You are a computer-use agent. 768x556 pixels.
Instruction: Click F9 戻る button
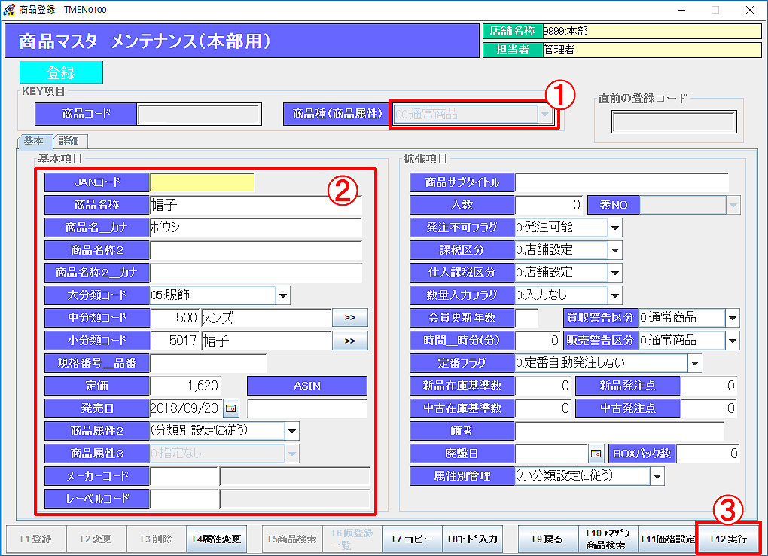(x=547, y=539)
